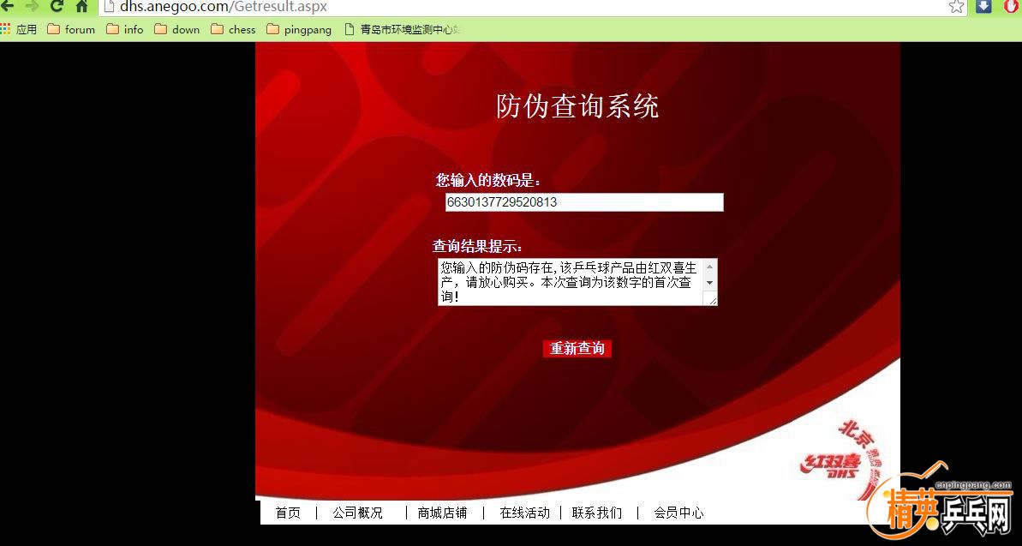The width and height of the screenshot is (1022, 546).
Task: Reload the page with the refresh icon
Action: [x=57, y=6]
